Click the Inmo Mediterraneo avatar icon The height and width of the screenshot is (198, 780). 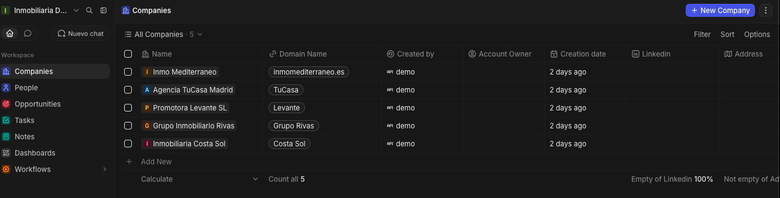click(147, 72)
